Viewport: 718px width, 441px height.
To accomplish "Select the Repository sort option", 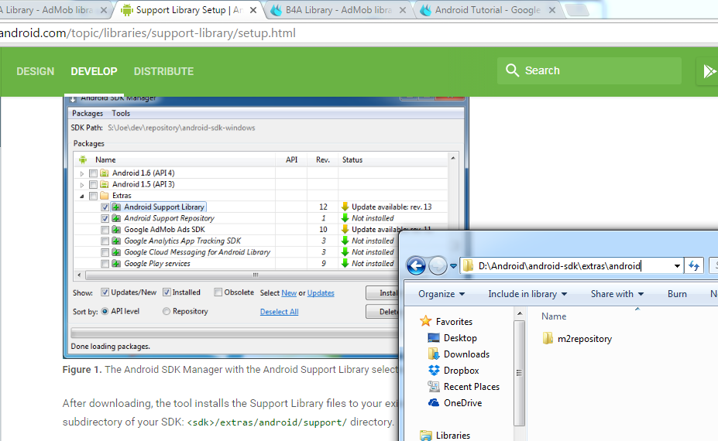I will [x=167, y=311].
